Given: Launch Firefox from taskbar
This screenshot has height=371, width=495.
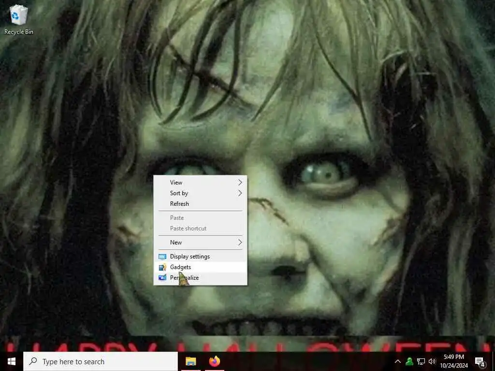Looking at the screenshot, I should click(x=215, y=361).
